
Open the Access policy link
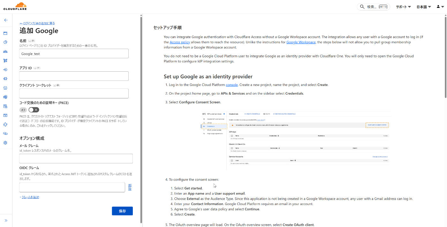tap(180, 42)
